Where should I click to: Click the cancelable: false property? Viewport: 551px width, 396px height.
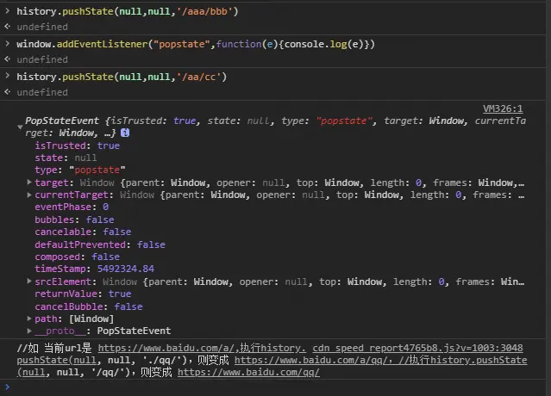[83, 232]
